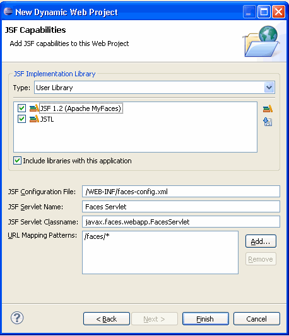Click the JSTL library books icon
Screen dimensions: 289x336
tap(34, 119)
